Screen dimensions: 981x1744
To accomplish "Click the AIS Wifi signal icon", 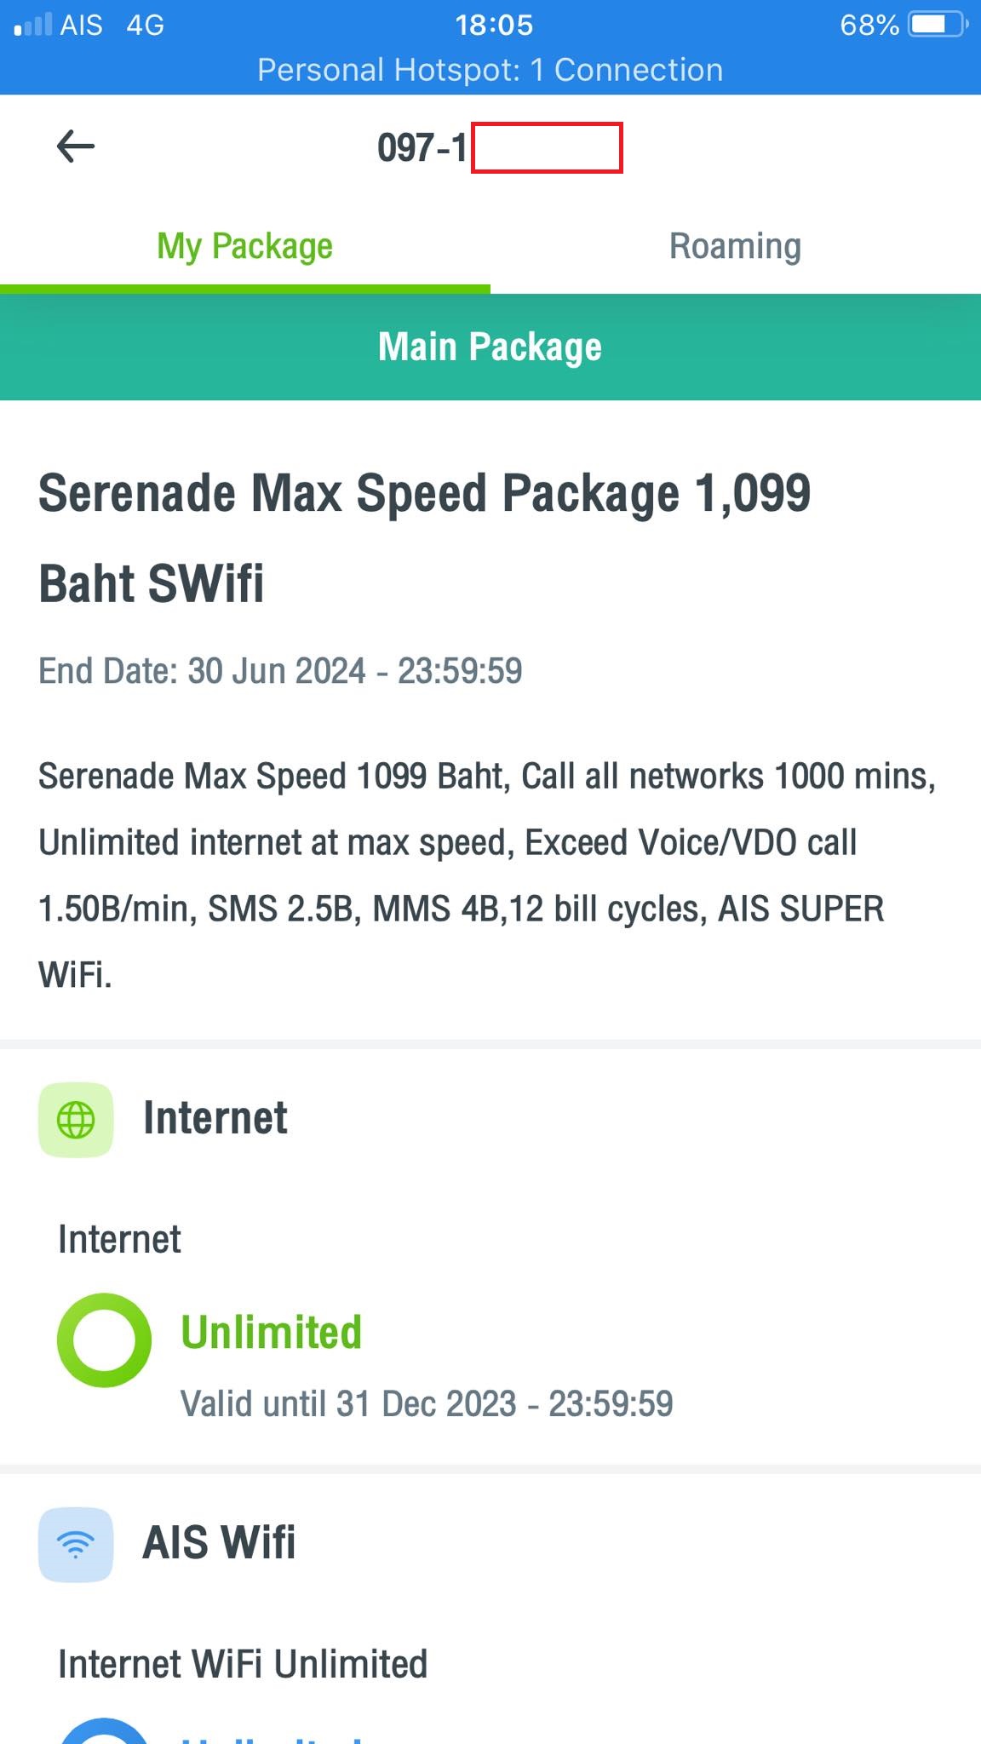I will pyautogui.click(x=76, y=1544).
